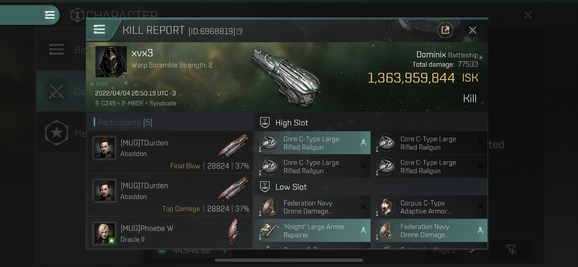Screen dimensions: 578x267
Task: Select the 'Knight' Large Armor Repairer module
Action: pos(312,231)
